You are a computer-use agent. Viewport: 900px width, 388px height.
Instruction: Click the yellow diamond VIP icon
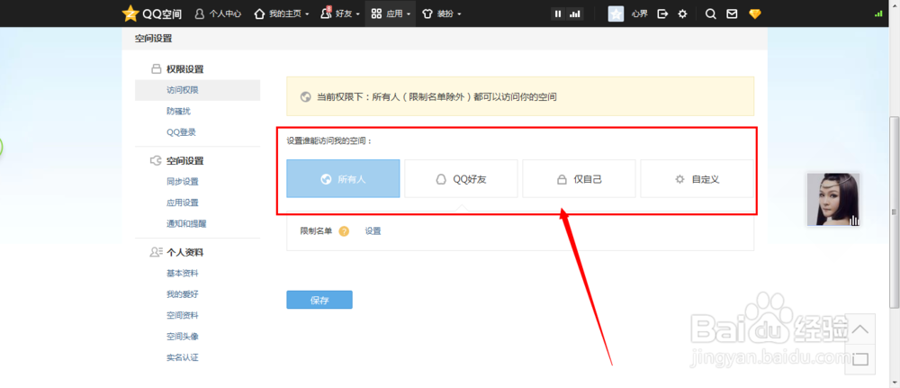(x=755, y=14)
